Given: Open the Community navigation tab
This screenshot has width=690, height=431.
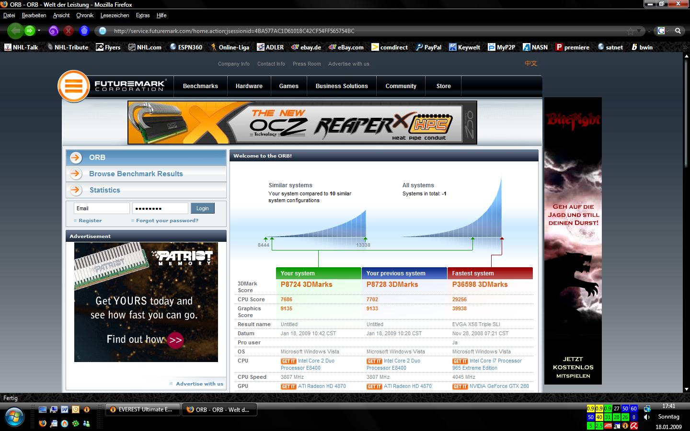Looking at the screenshot, I should [x=401, y=86].
